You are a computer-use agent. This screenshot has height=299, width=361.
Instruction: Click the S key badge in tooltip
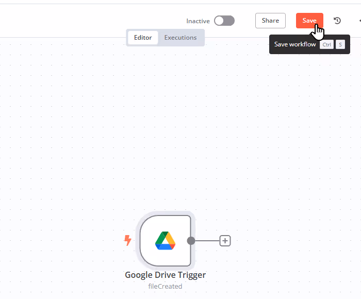(340, 45)
